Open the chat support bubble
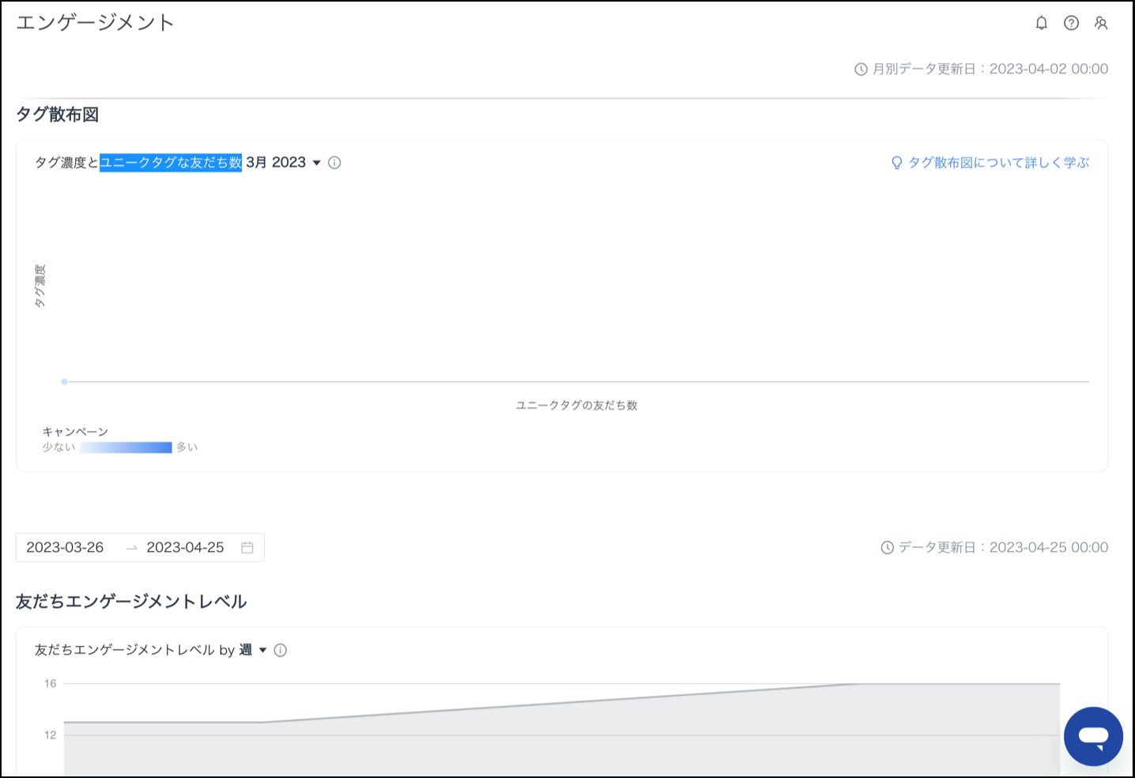 [x=1093, y=736]
